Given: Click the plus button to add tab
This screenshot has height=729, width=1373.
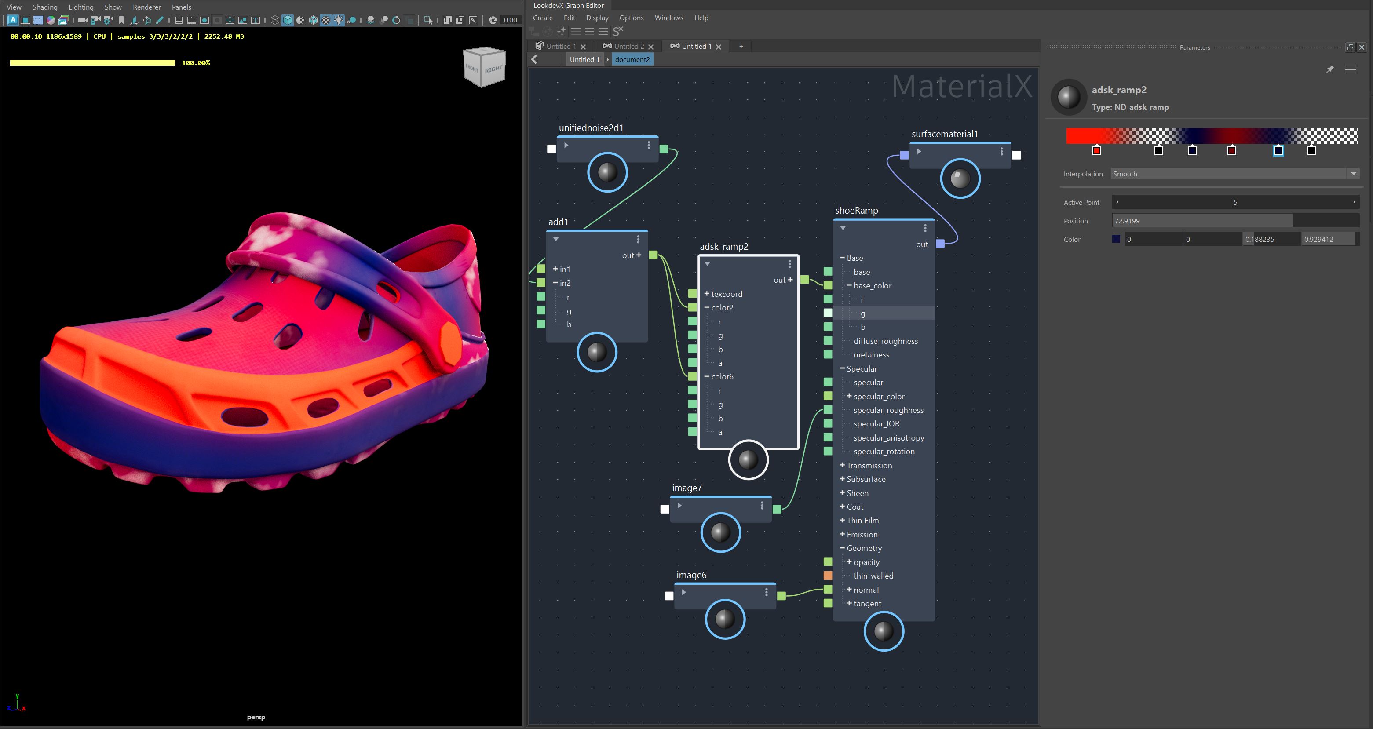Looking at the screenshot, I should coord(741,46).
